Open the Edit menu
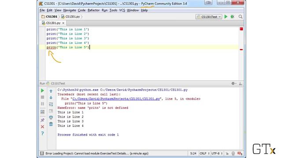Viewport: 282px width, 158px height. click(49, 10)
